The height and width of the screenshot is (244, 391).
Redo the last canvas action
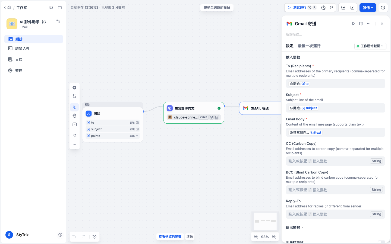tap(84, 237)
